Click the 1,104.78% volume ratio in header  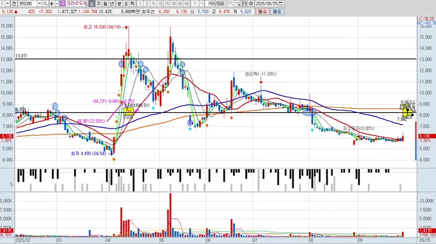(x=88, y=11)
